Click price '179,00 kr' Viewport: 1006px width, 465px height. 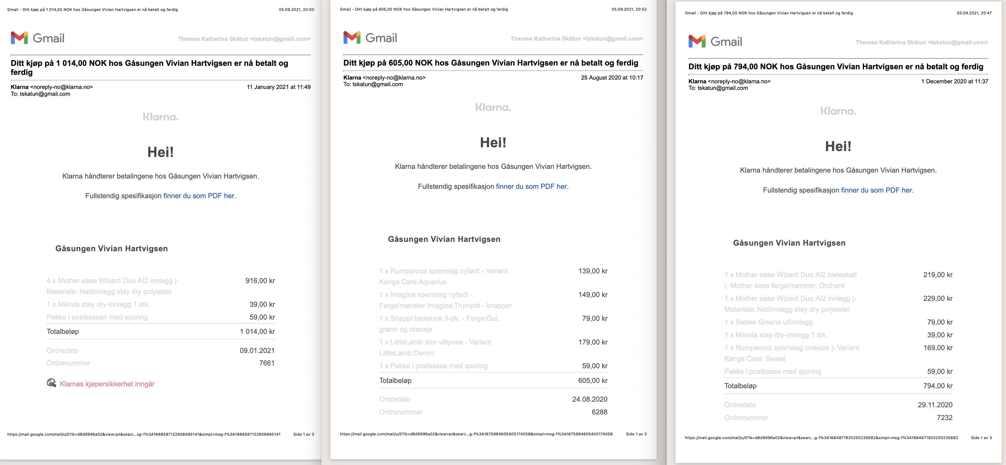coord(593,342)
